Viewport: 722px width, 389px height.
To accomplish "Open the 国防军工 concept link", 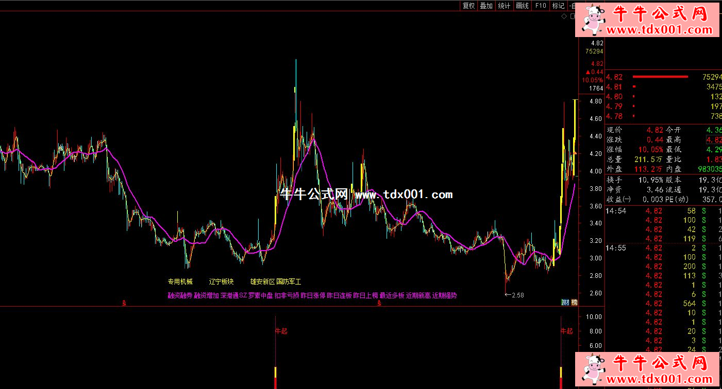I will tap(289, 282).
